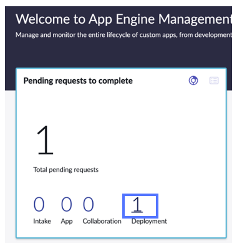This screenshot has width=237, height=251.
Task: Click the 'Manage and monitor' subtitle text
Action: pos(123,35)
